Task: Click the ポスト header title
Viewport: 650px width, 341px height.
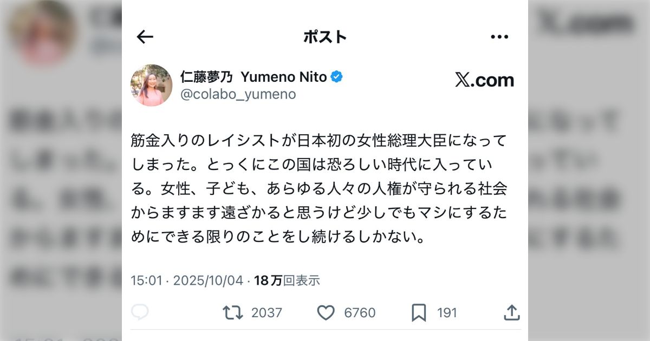Action: pos(325,37)
